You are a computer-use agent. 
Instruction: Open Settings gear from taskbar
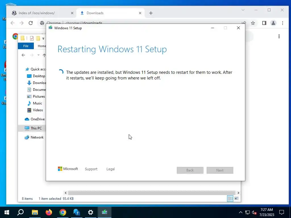tap(91, 212)
